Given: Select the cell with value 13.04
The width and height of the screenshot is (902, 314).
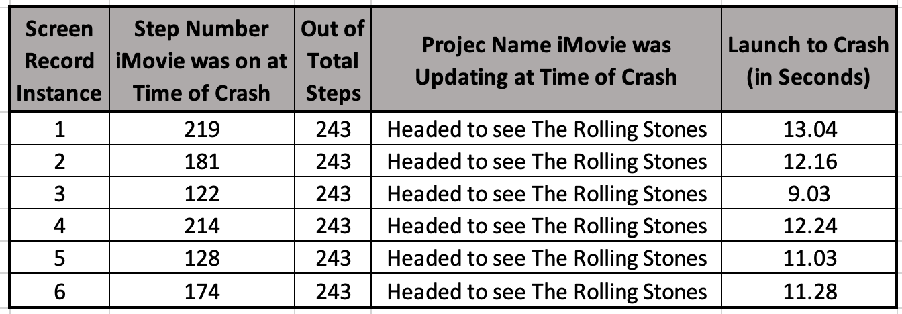Looking at the screenshot, I should (809, 128).
